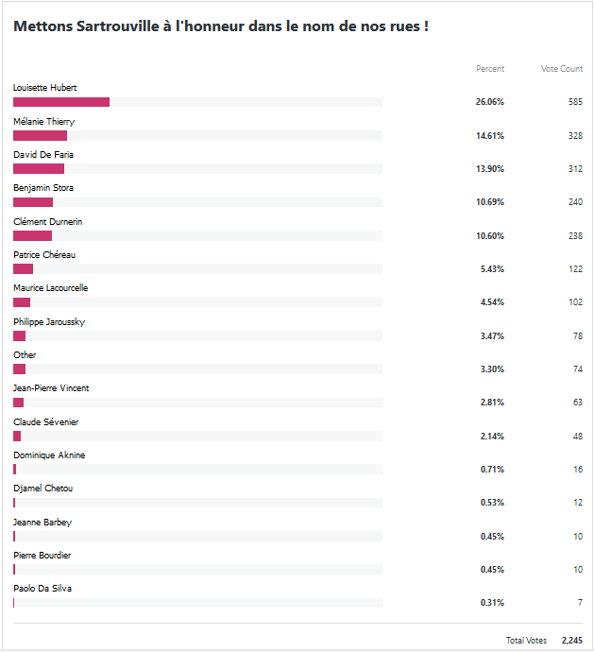594x652 pixels.
Task: Click the Pierre Bourdier name label
Action: point(42,556)
